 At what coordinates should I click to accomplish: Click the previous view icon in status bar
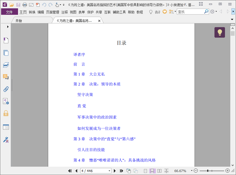129,171
